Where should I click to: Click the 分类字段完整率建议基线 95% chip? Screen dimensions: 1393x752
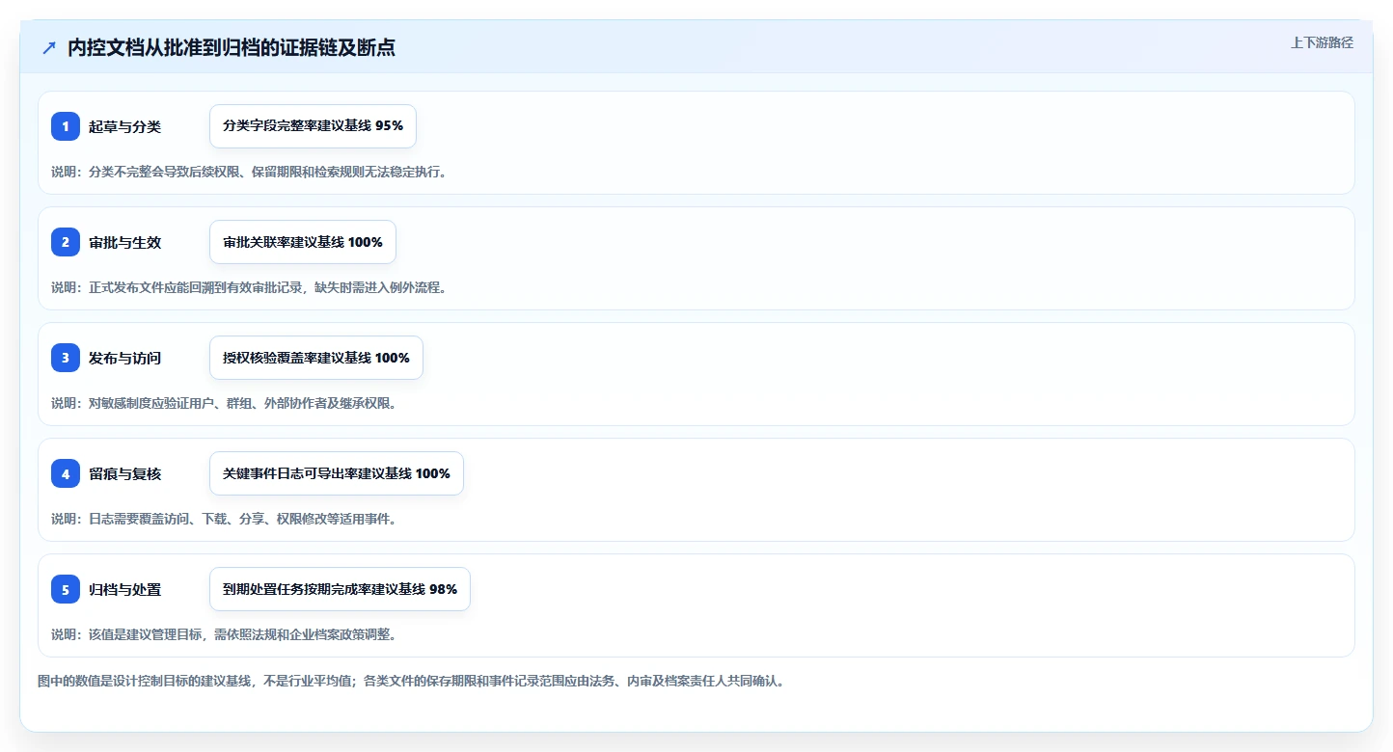(313, 126)
